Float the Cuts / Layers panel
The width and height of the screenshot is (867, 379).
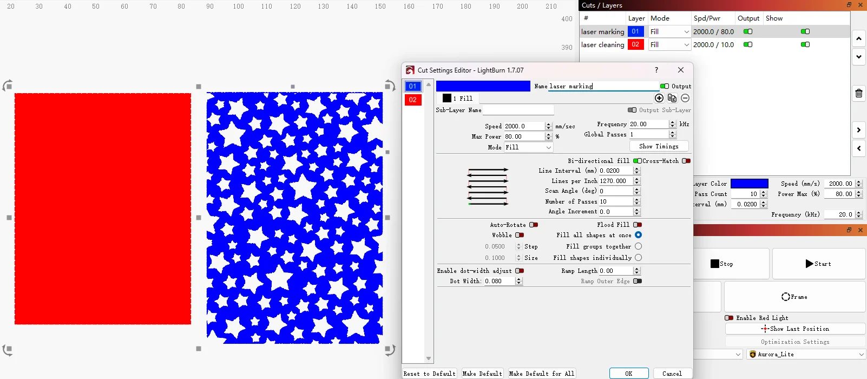point(849,5)
